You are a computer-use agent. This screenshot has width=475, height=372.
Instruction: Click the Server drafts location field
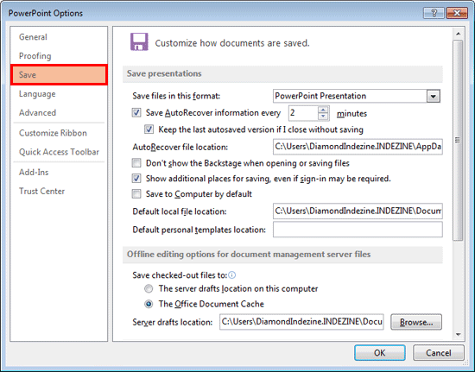pyautogui.click(x=301, y=322)
